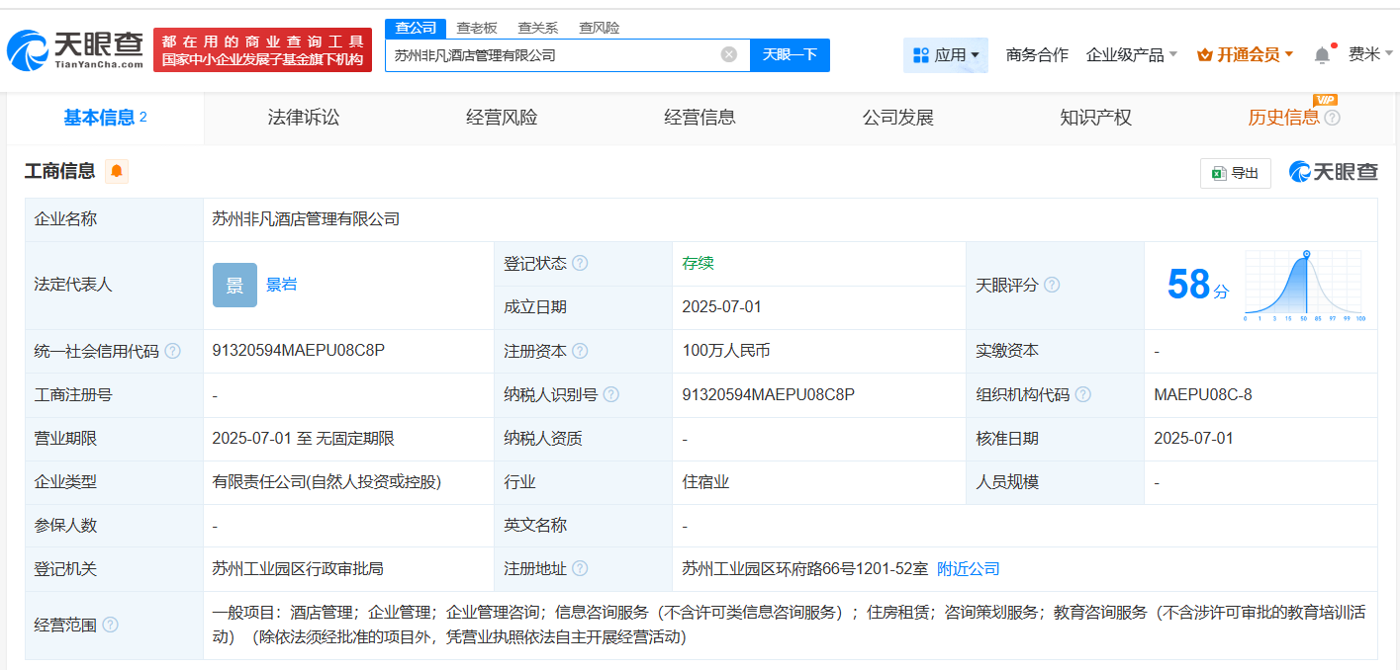
Task: Clear the search box text
Action: [729, 54]
